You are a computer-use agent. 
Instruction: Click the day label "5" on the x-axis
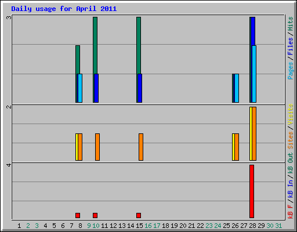click(x=54, y=226)
